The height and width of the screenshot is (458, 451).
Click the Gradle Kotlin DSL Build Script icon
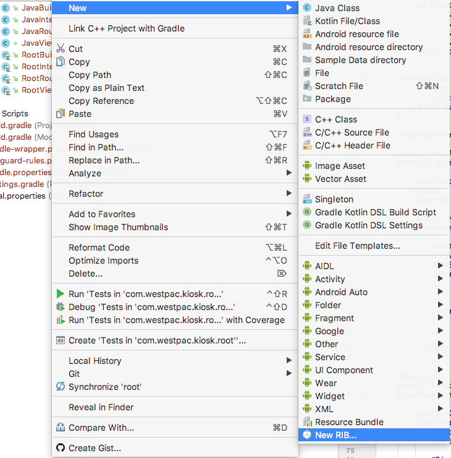coord(307,212)
